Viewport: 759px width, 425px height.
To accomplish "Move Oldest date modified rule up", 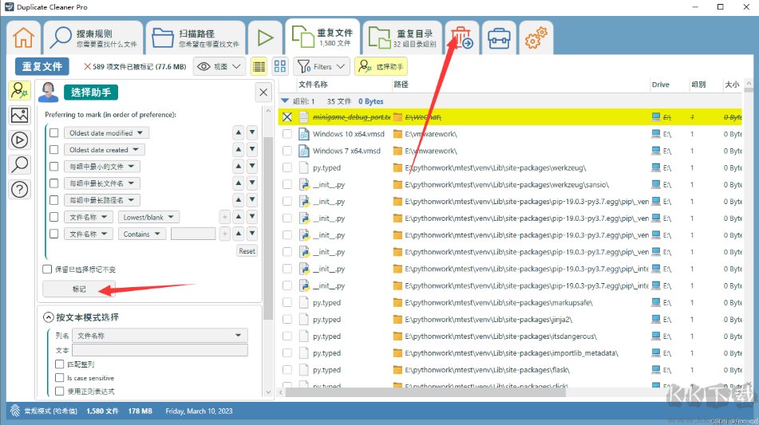I will click(x=238, y=132).
